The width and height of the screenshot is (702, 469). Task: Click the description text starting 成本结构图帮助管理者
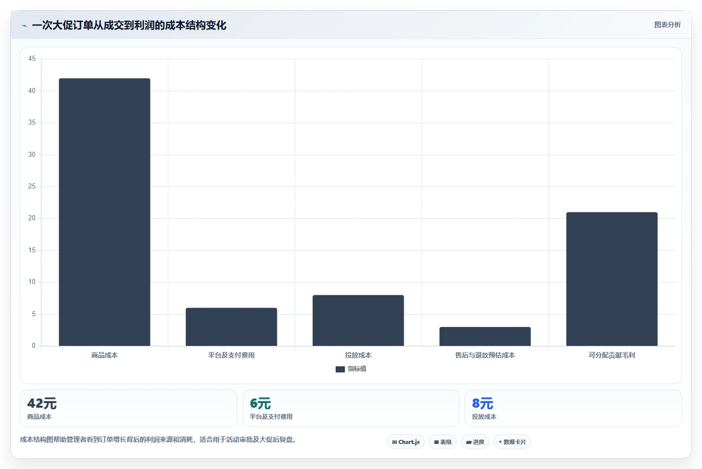(160, 439)
